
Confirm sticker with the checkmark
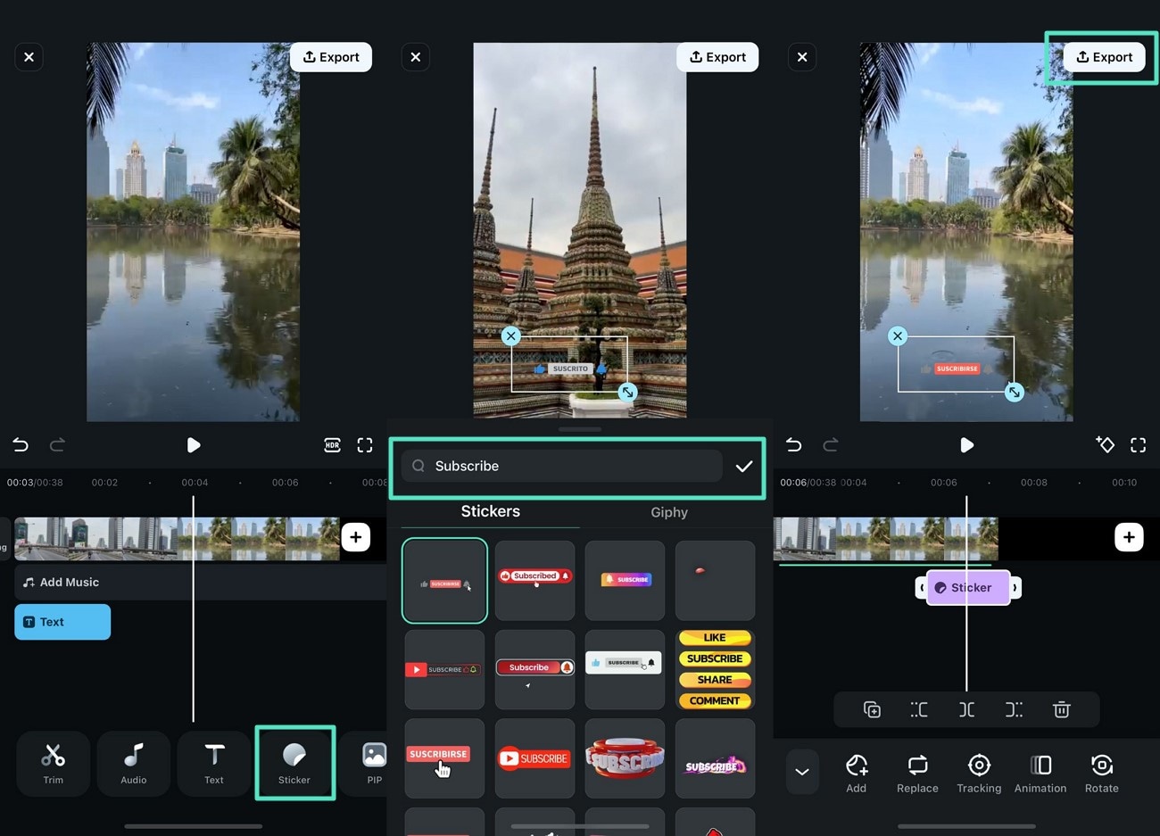(x=744, y=466)
